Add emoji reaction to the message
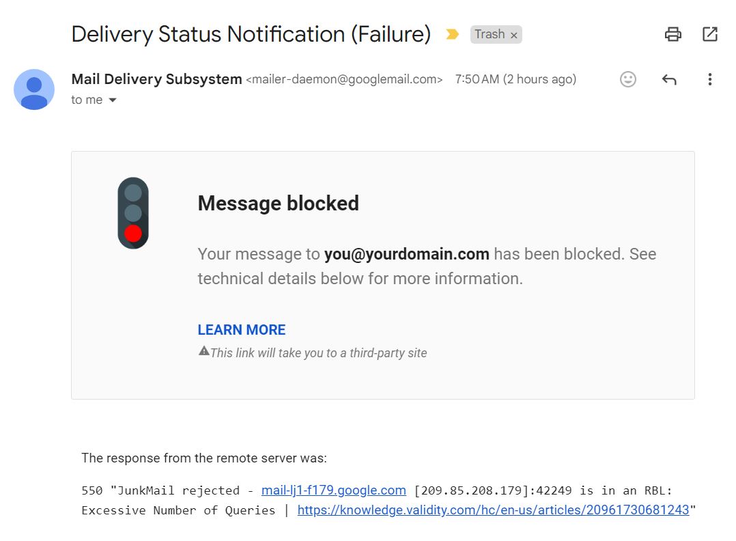This screenshot has width=736, height=541. (627, 79)
